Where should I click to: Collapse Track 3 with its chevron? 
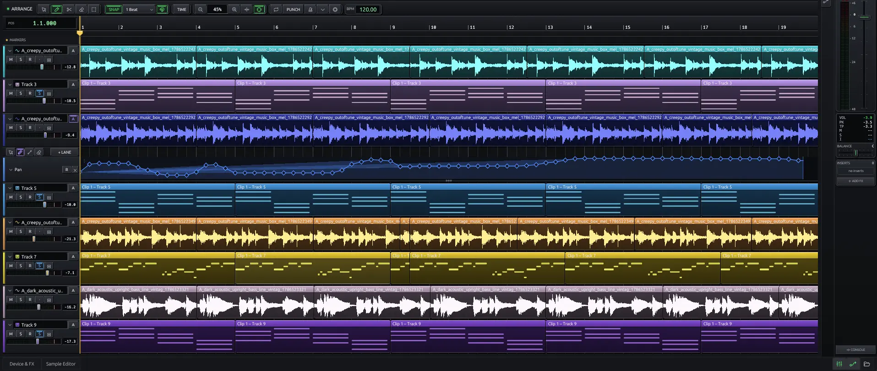click(x=10, y=84)
